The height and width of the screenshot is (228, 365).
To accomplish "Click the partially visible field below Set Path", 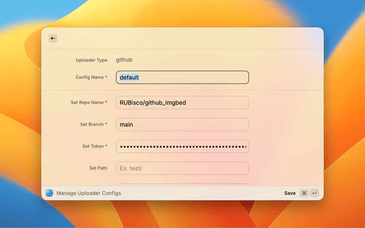I will tap(182, 185).
